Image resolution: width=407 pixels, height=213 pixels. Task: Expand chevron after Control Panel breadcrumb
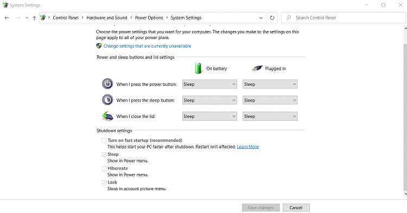pyautogui.click(x=82, y=18)
